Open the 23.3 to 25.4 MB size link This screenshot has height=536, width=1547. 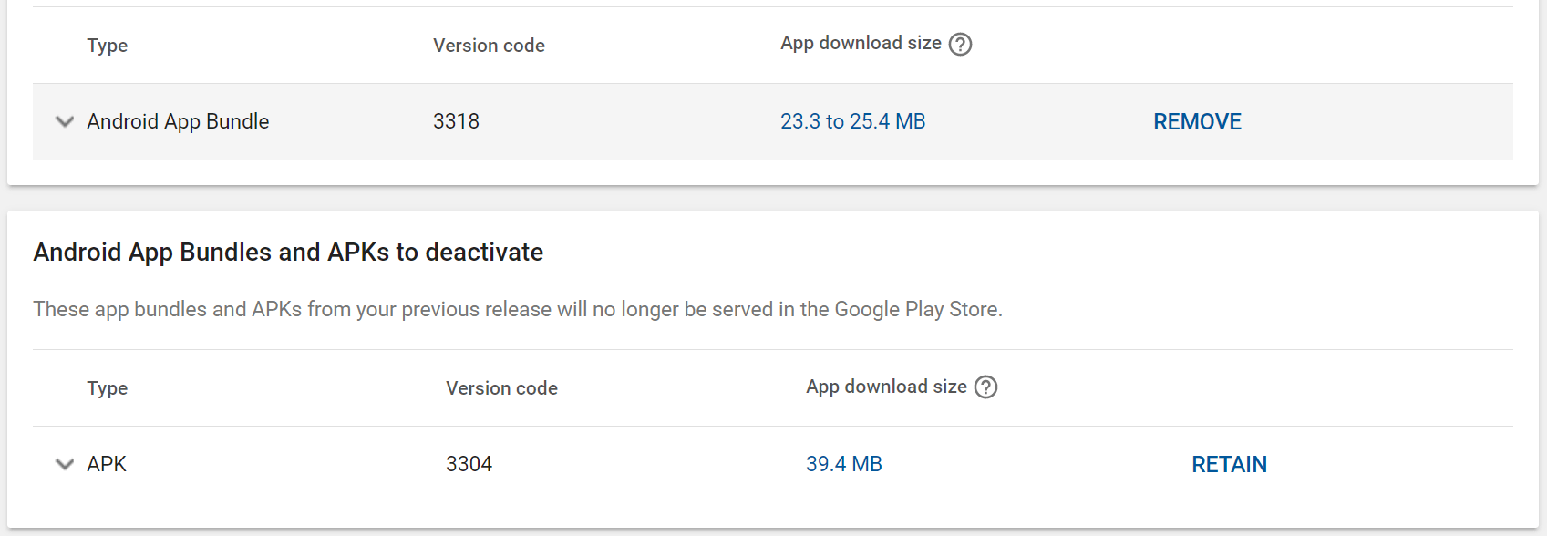tap(852, 121)
